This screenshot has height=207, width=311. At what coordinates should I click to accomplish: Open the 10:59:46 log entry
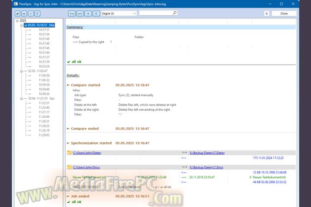coord(44,89)
